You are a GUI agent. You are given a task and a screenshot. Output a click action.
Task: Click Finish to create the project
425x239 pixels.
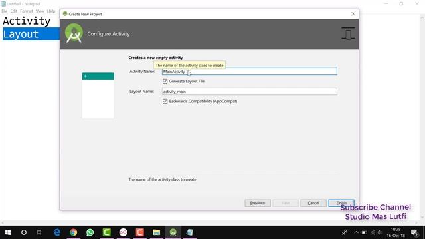pyautogui.click(x=341, y=203)
